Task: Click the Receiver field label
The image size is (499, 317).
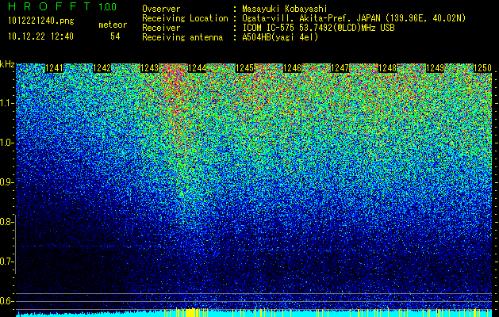Action: (x=161, y=28)
